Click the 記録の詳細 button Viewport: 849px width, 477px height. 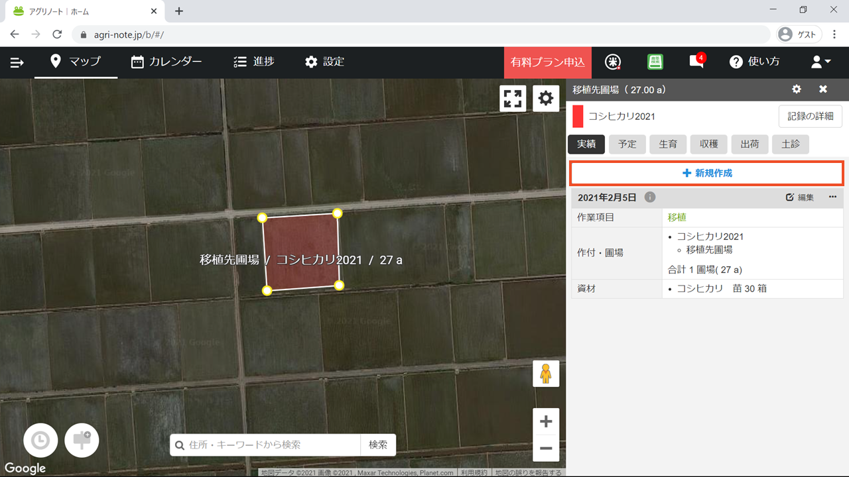810,116
